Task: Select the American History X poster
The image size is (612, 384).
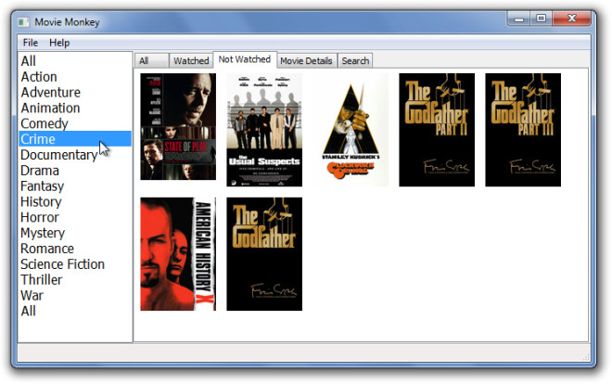Action: [178, 253]
